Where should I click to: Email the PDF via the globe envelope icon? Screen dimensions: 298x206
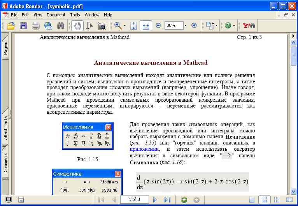(x=48, y=25)
